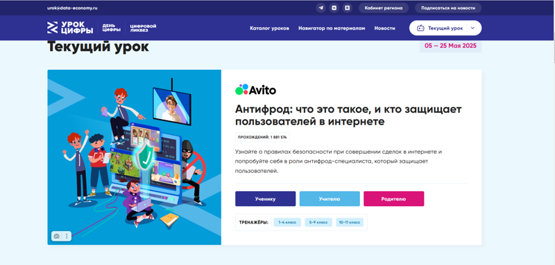Viewport: 555px width, 265px height.
Task: Click the lesson title about Антифрод
Action: point(348,115)
